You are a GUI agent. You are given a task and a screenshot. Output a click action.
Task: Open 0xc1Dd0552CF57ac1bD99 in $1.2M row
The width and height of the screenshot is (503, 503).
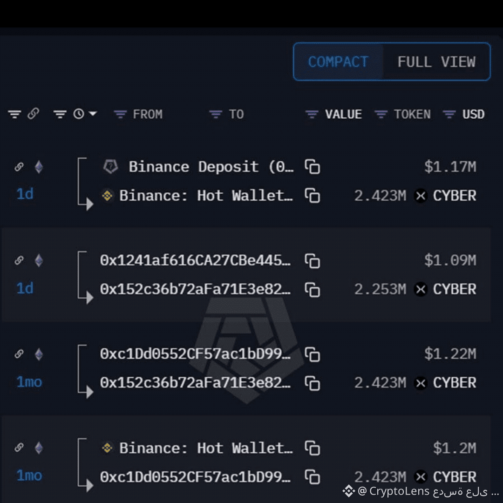pyautogui.click(x=195, y=477)
